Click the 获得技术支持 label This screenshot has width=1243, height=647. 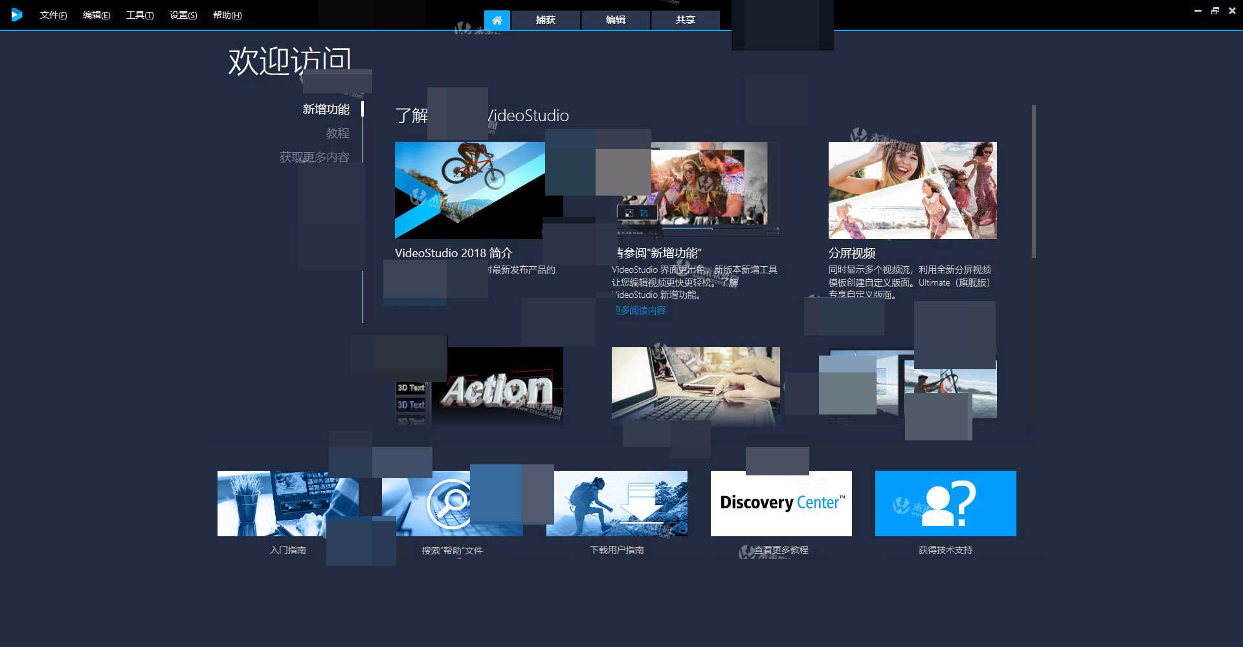[x=946, y=550]
